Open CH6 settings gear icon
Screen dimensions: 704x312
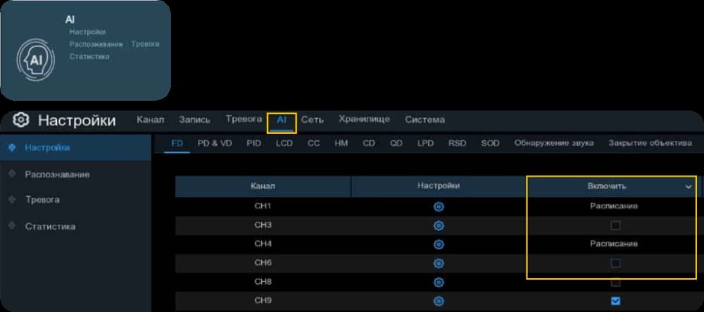tap(439, 263)
